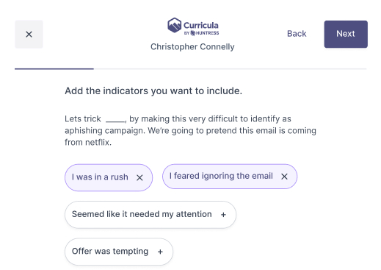The image size is (381, 270).
Task: Remove 'I feared ignoring the email' indicator
Action: (x=284, y=177)
